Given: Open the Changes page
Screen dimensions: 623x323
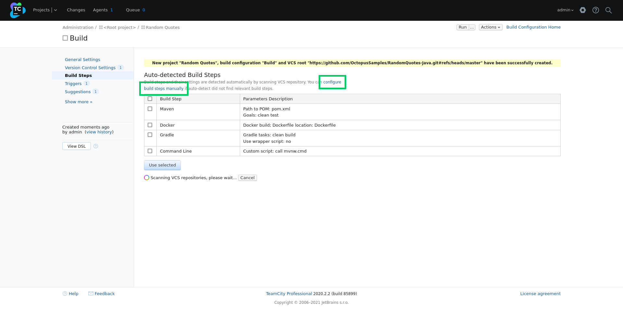Looking at the screenshot, I should point(76,10).
